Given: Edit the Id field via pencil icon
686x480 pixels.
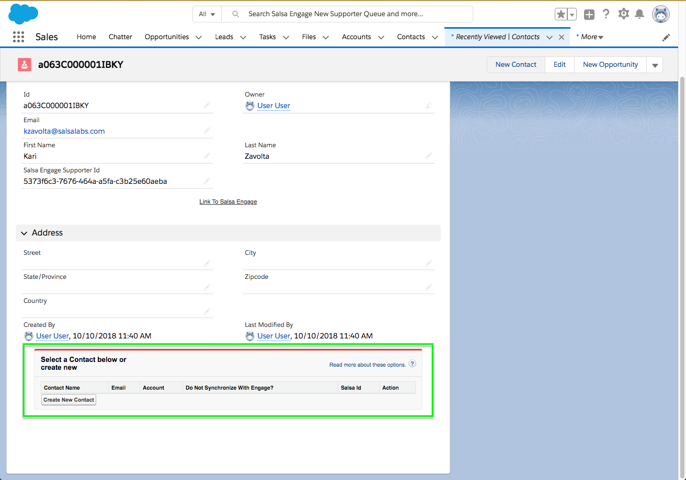Looking at the screenshot, I should (x=207, y=105).
